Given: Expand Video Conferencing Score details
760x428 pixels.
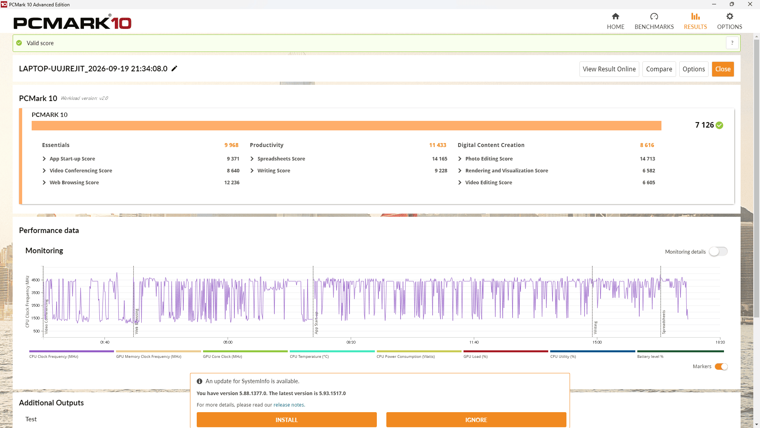Looking at the screenshot, I should point(44,171).
